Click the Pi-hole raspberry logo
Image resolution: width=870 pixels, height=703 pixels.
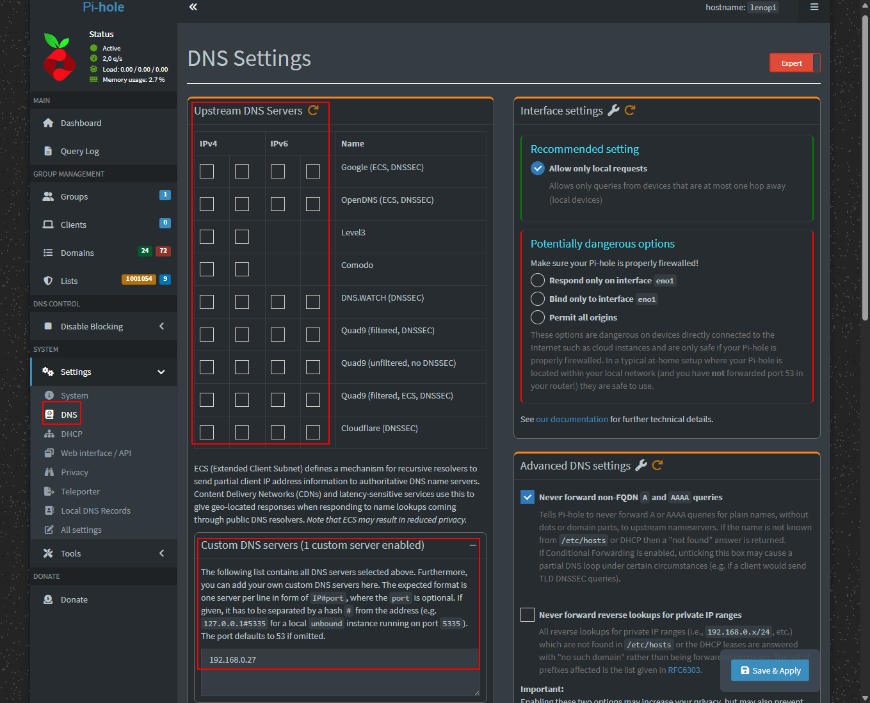point(60,57)
